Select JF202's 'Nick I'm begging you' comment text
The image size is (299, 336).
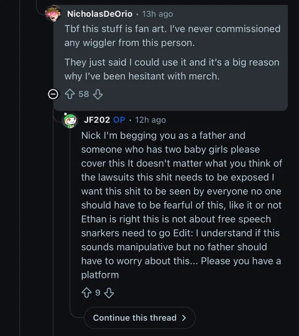[x=182, y=205]
